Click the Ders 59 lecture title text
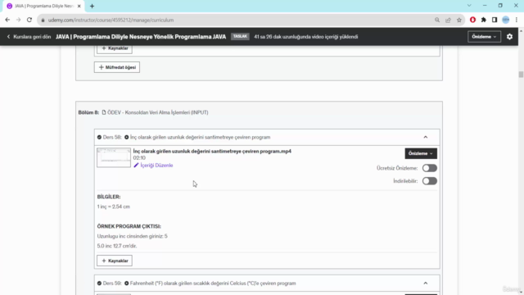Image resolution: width=524 pixels, height=295 pixels. pyautogui.click(x=213, y=284)
